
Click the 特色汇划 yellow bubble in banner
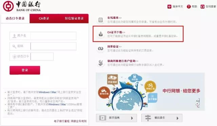tap(150, 87)
